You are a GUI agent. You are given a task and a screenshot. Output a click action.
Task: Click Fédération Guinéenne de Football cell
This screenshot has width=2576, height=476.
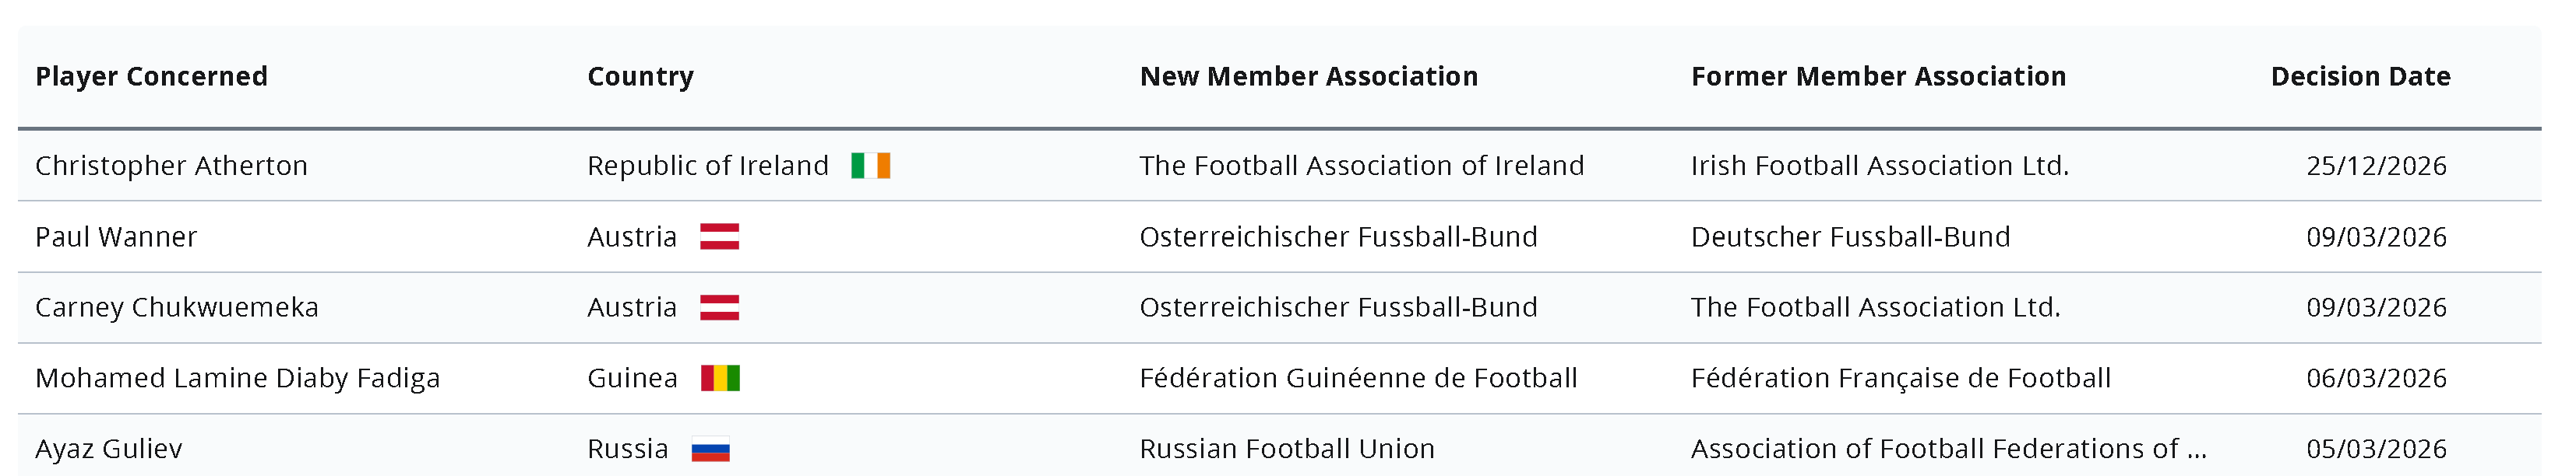pyautogui.click(x=1358, y=378)
